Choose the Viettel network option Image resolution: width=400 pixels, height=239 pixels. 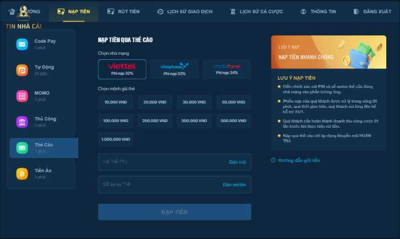point(122,69)
